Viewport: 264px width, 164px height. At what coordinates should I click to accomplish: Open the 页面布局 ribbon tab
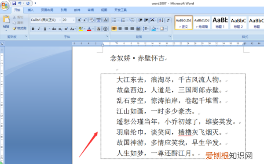pos(47,10)
